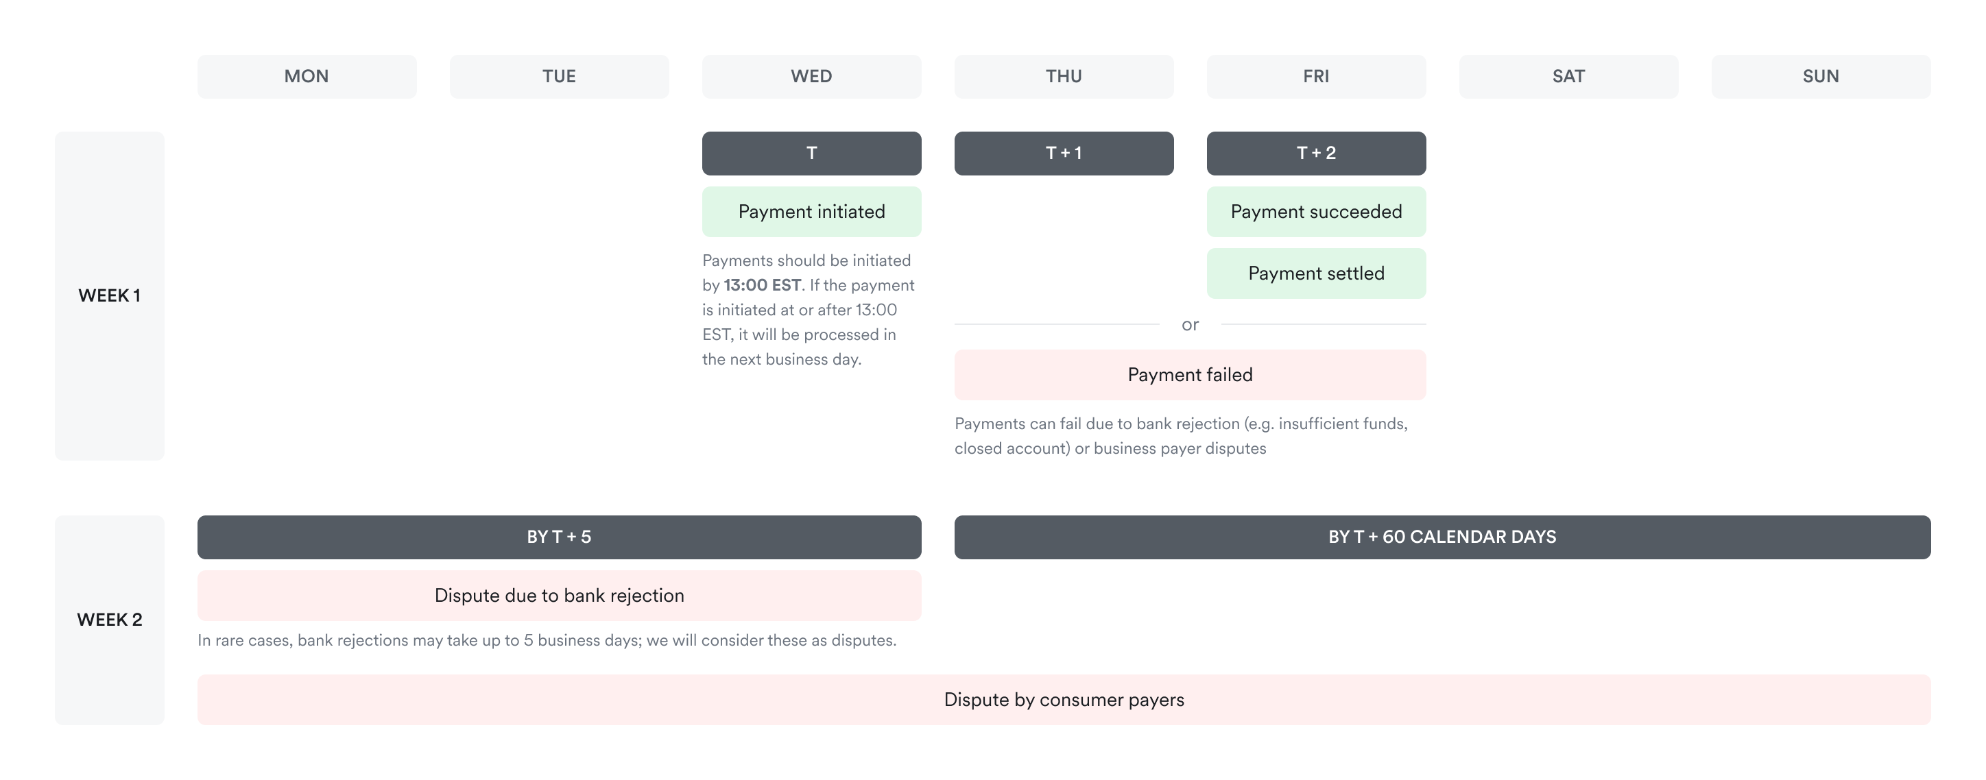1986x780 pixels.
Task: Select the TUE column header
Action: click(559, 76)
